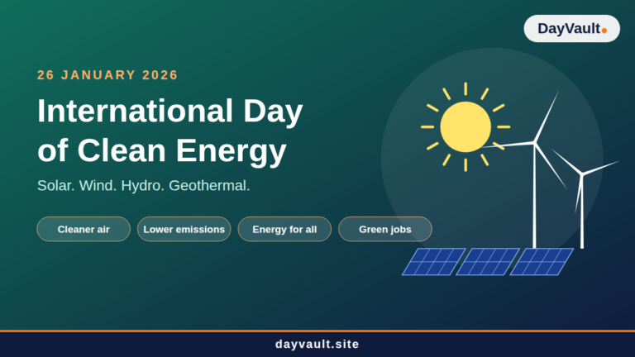Image resolution: width=635 pixels, height=357 pixels.
Task: Click the DayVault logo badge
Action: (571, 29)
